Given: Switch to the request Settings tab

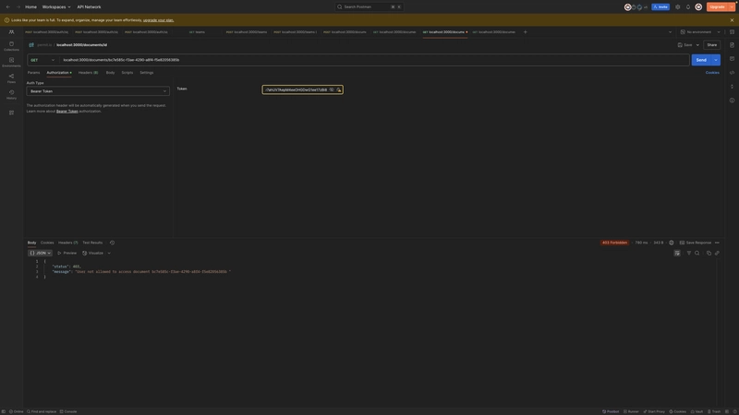Looking at the screenshot, I should 147,73.
